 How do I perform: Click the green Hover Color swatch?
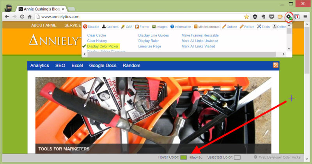coord(183,157)
